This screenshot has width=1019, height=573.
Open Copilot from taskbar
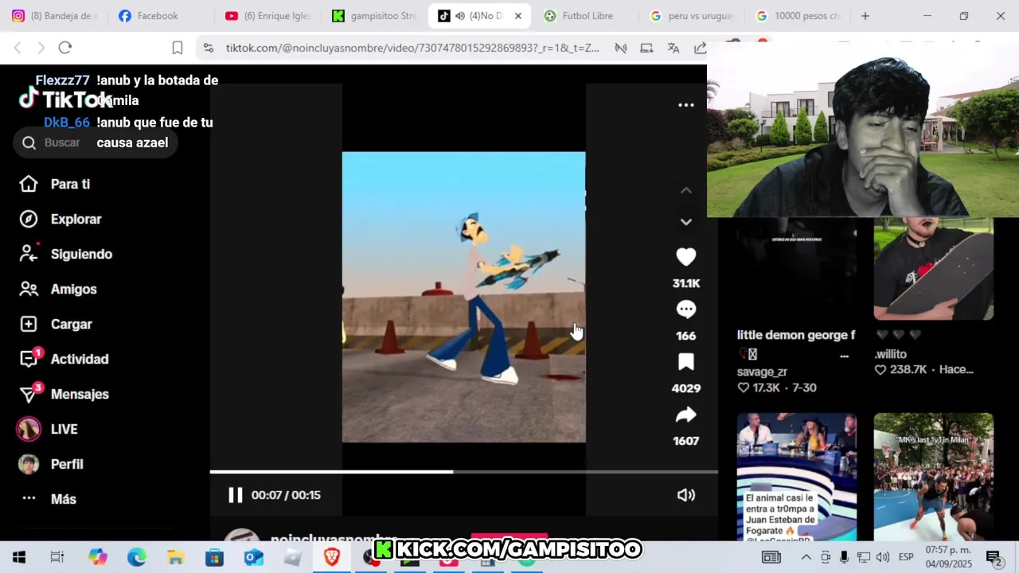point(98,557)
